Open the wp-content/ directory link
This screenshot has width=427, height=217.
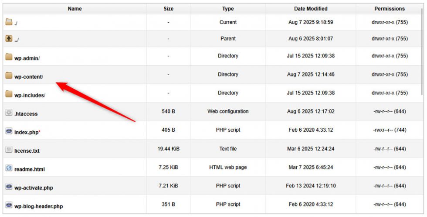[x=29, y=77]
